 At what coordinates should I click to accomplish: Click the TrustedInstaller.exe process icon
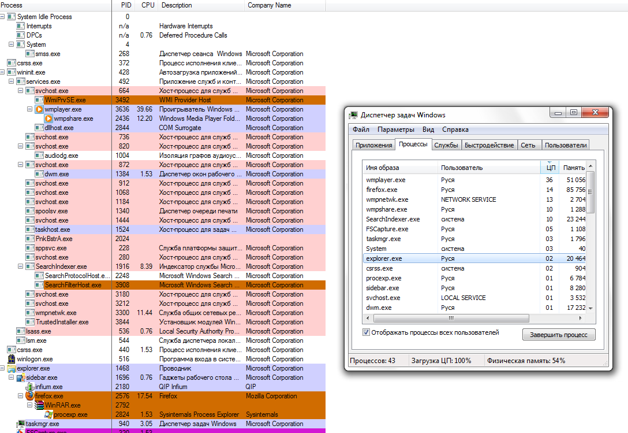pos(30,322)
